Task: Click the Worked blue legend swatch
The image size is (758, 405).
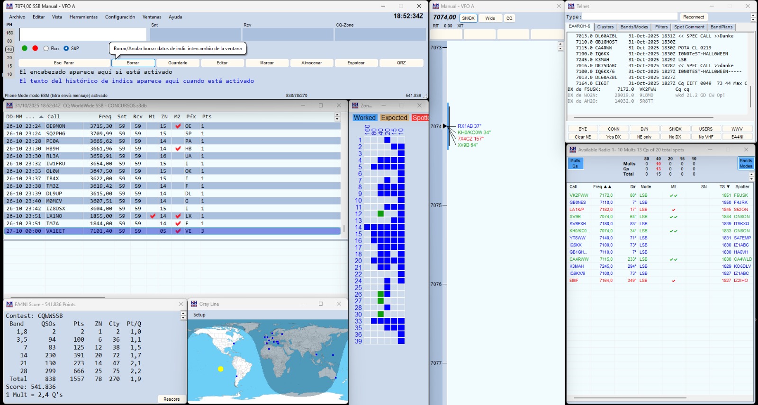Action: click(x=364, y=118)
